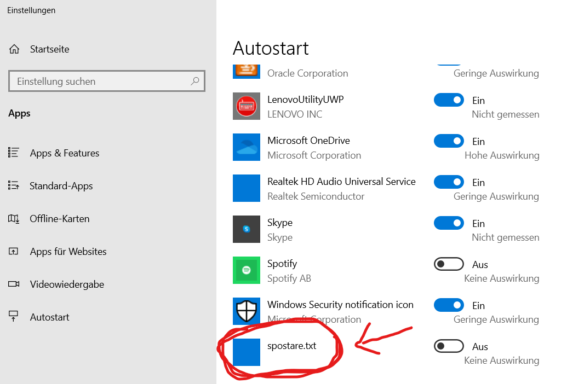Click the Oracle Corporation app icon
The width and height of the screenshot is (584, 384).
[x=247, y=71]
